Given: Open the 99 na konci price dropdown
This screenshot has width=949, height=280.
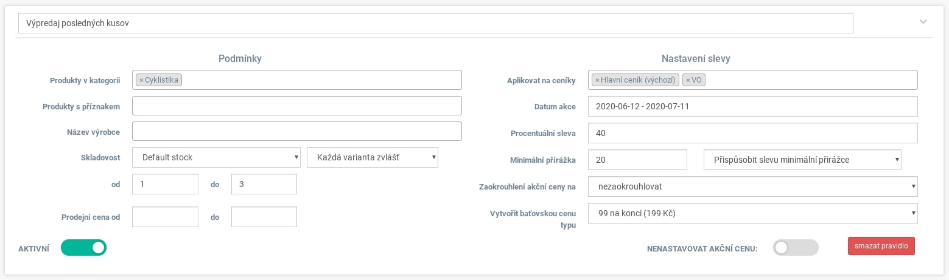Looking at the screenshot, I should click(x=753, y=213).
